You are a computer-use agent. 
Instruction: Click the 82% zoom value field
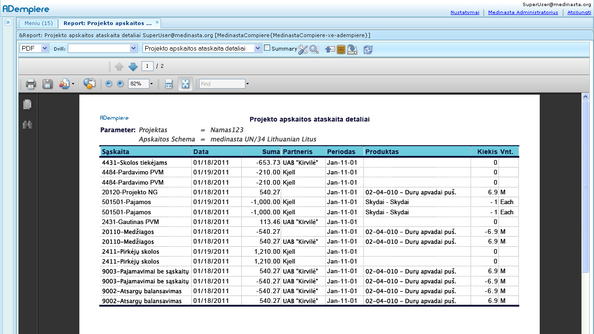coord(139,84)
